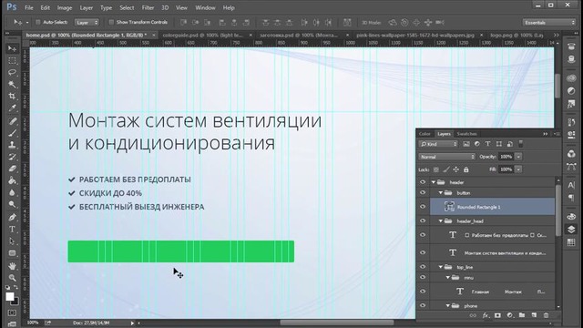Switch to the Color panel tab
The width and height of the screenshot is (583, 328).
click(x=424, y=134)
